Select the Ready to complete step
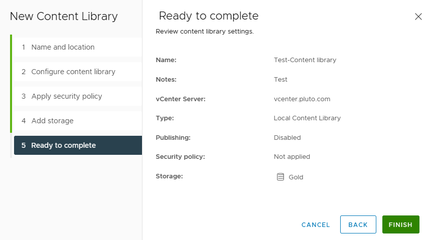 63,145
